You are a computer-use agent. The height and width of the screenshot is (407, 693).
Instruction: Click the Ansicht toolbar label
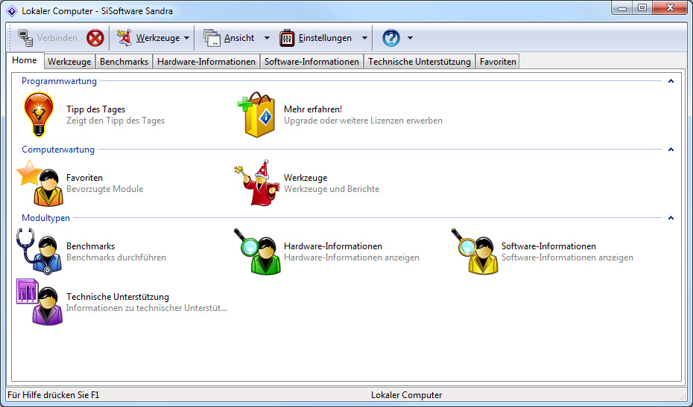239,38
